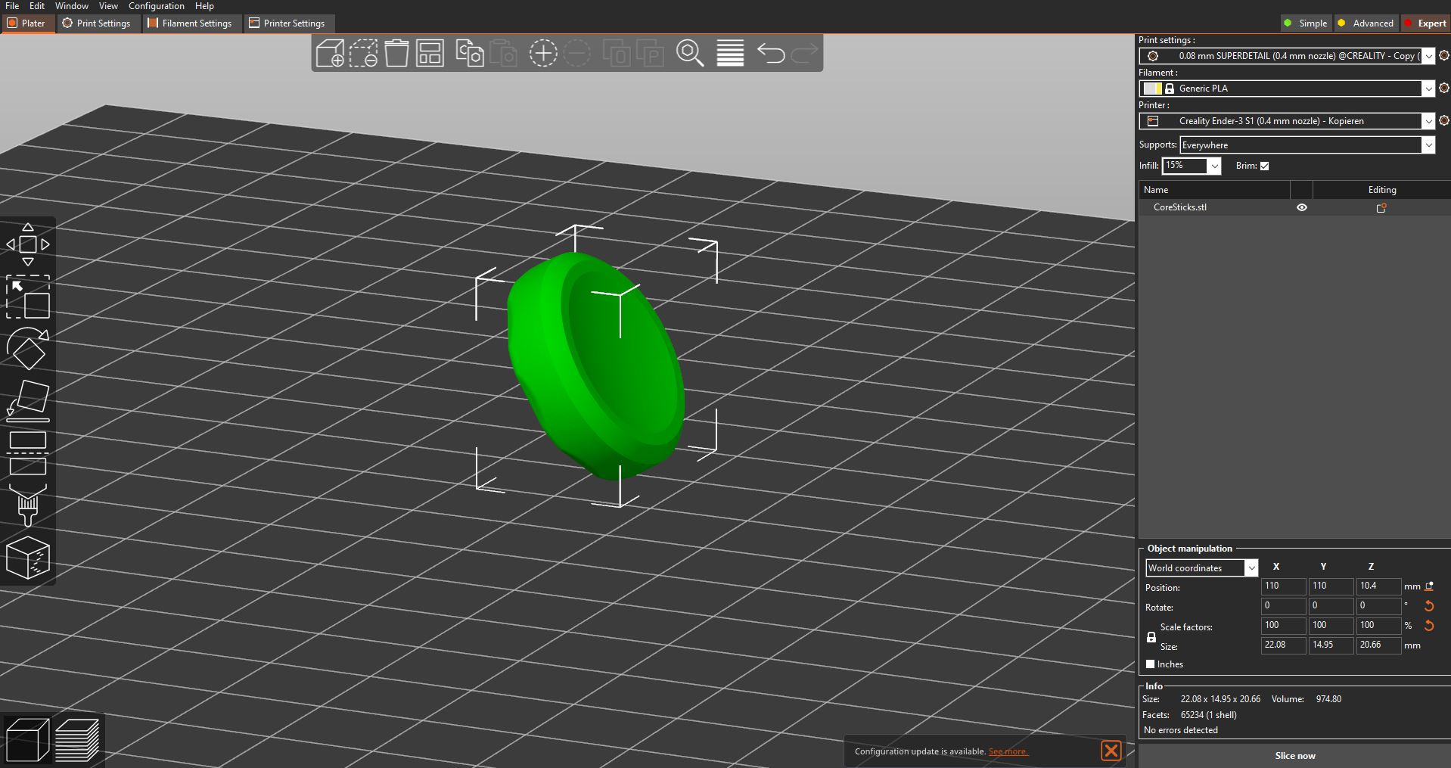The image size is (1451, 768).
Task: Select the Cut tool
Action: [x=28, y=453]
